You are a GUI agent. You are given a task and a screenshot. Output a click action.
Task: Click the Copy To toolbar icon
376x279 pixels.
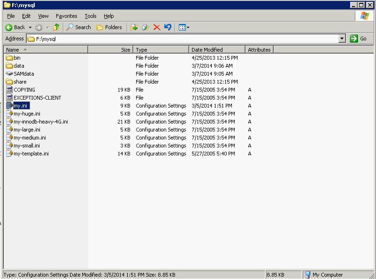(146, 27)
